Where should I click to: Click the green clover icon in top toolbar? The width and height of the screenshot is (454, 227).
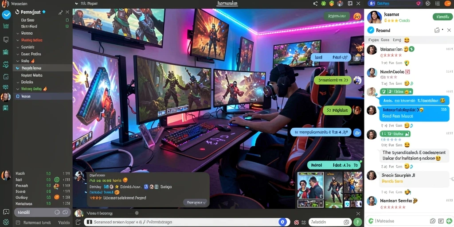point(323,4)
